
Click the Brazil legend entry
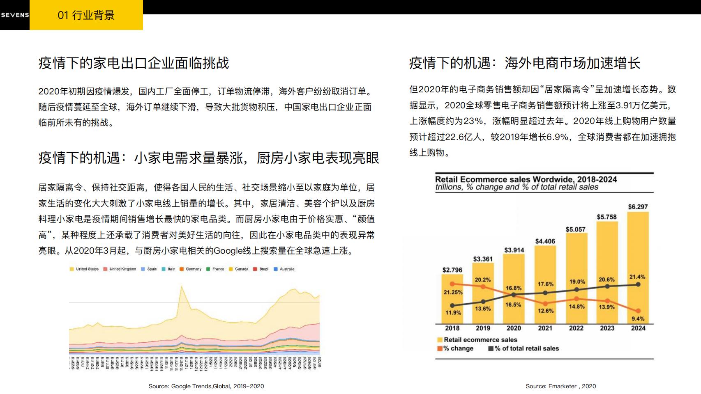(x=261, y=269)
